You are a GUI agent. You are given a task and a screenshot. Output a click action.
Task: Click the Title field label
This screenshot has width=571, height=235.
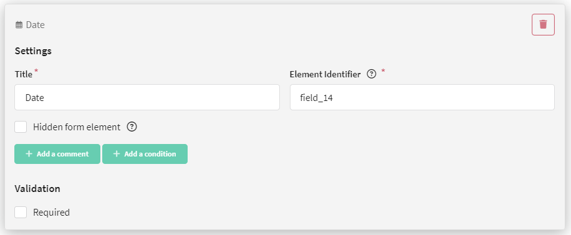pos(24,74)
